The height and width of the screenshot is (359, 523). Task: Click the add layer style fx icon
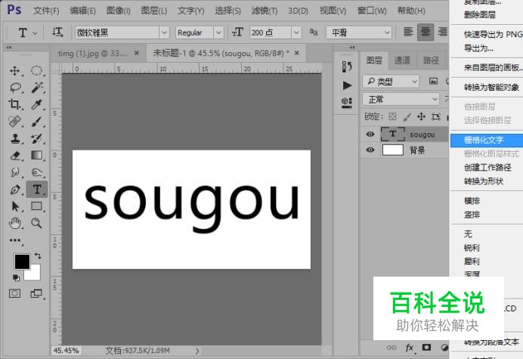pyautogui.click(x=410, y=348)
